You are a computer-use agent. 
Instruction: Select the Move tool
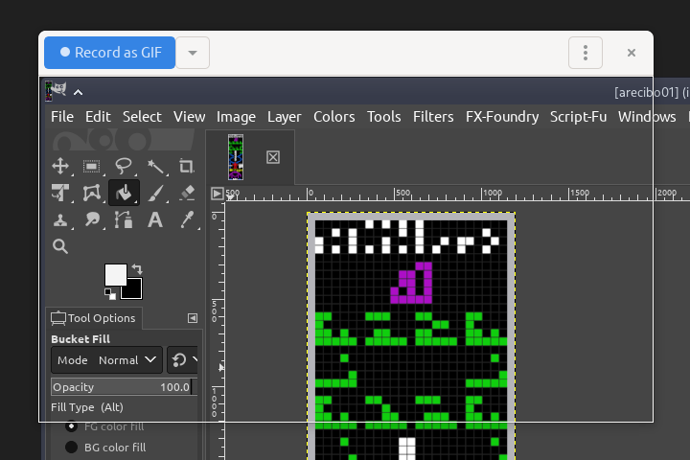coord(60,167)
